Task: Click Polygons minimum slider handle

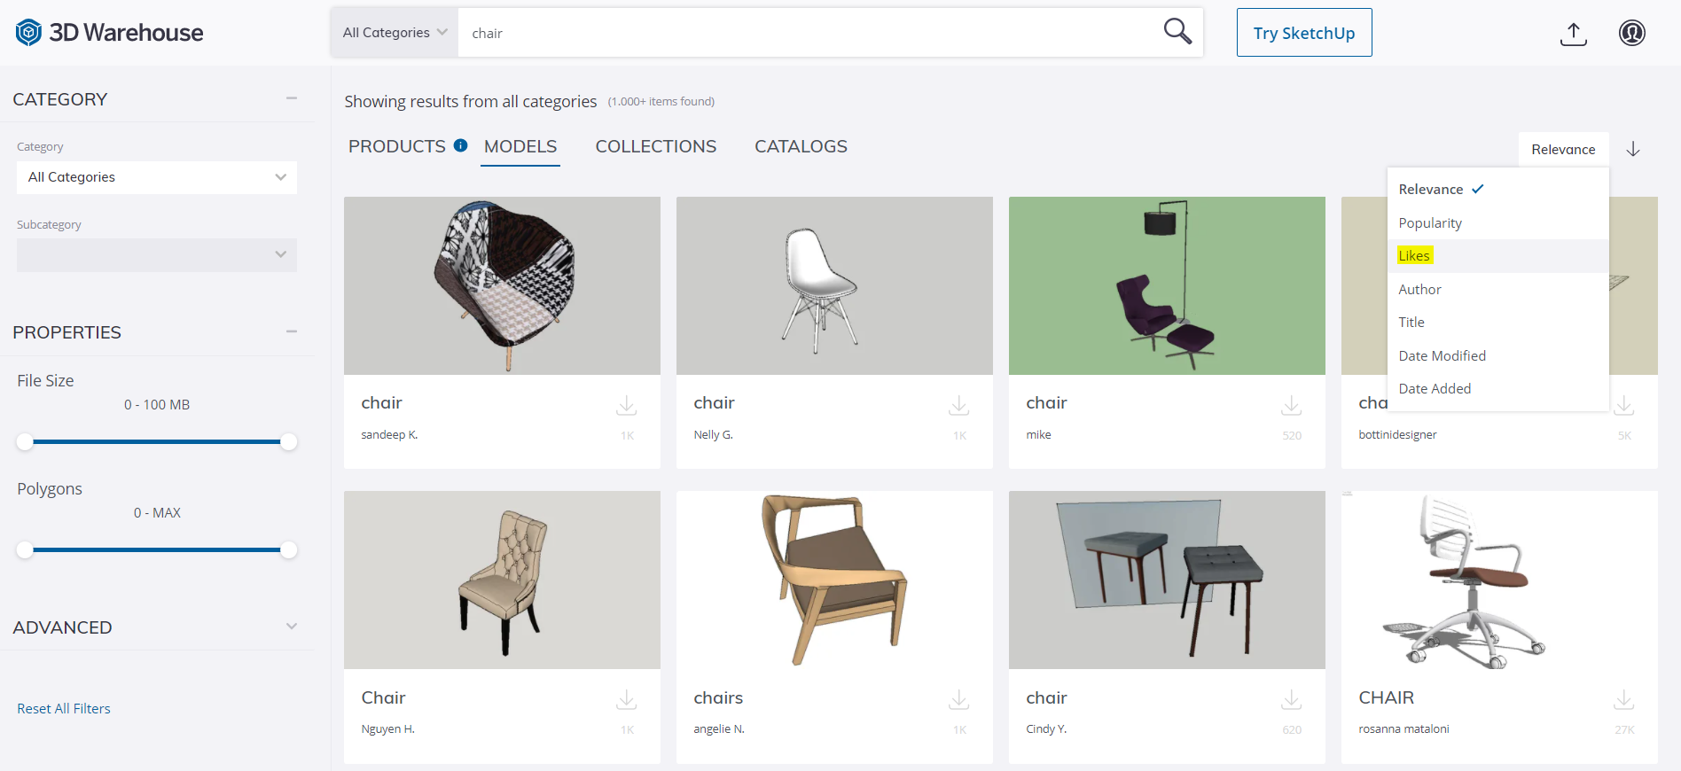Action: click(25, 549)
